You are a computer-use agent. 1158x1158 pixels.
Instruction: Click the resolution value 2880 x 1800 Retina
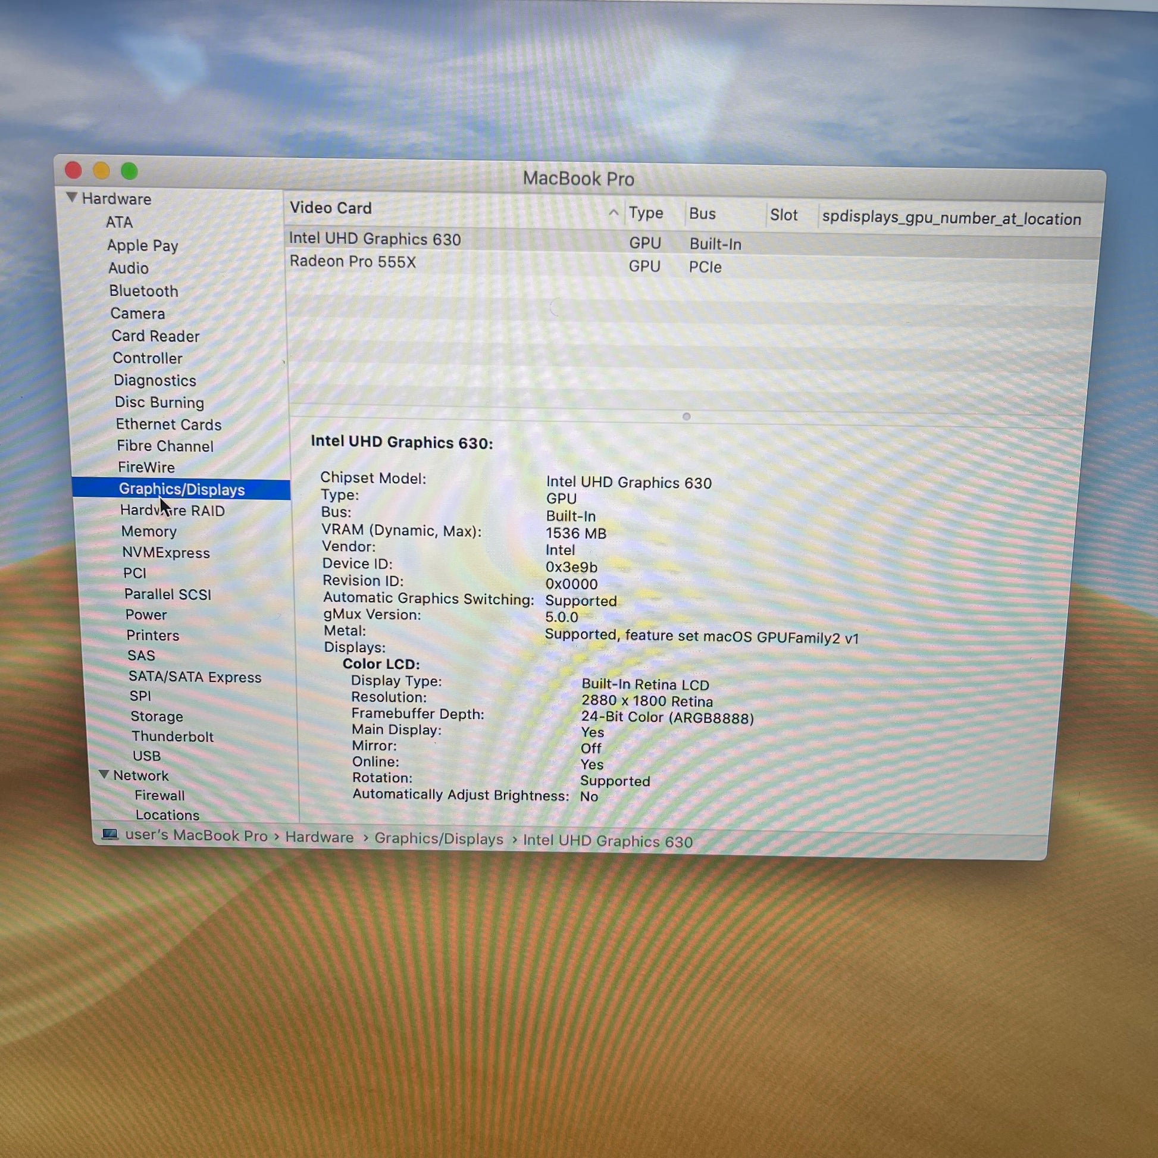point(647,700)
